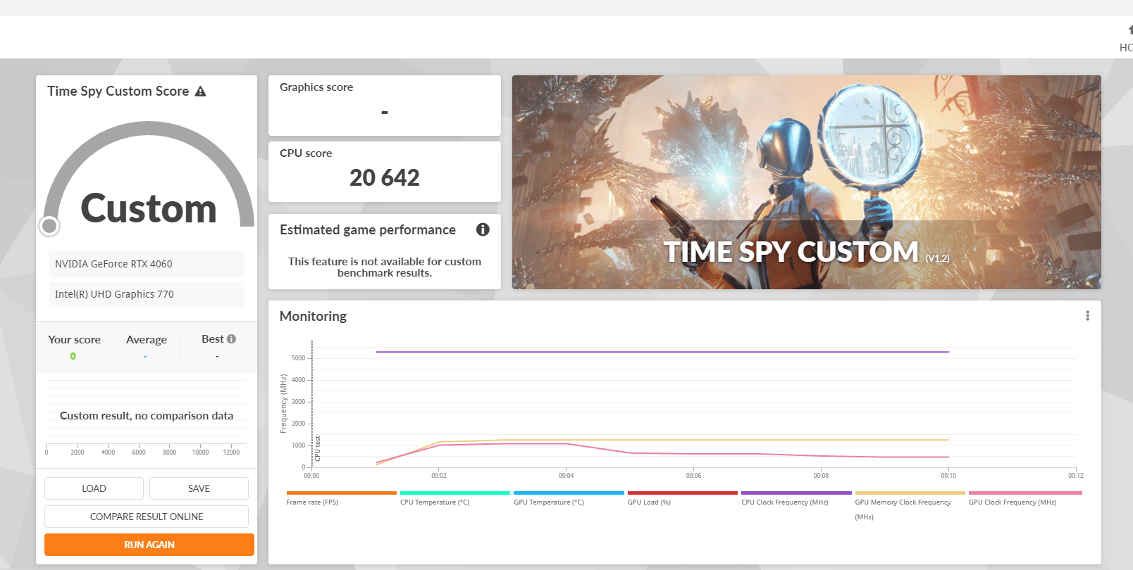Select the Intel(R) UHD Graphics 770 entry
The height and width of the screenshot is (570, 1133).
[146, 294]
